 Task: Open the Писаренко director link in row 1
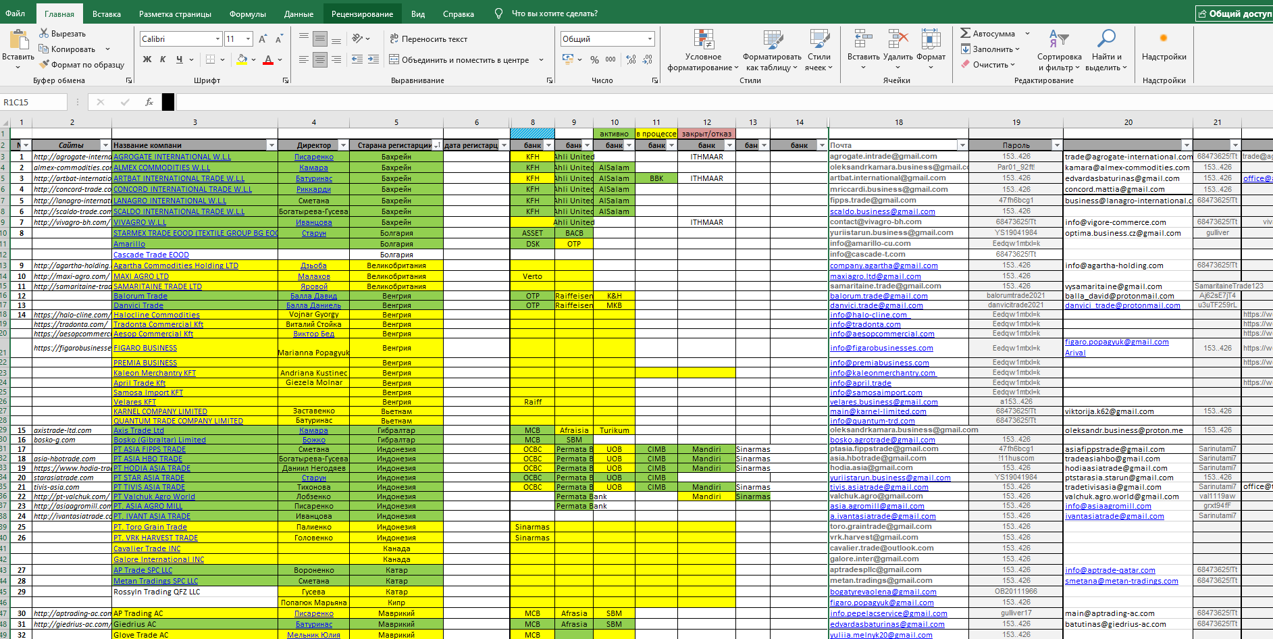tap(314, 157)
